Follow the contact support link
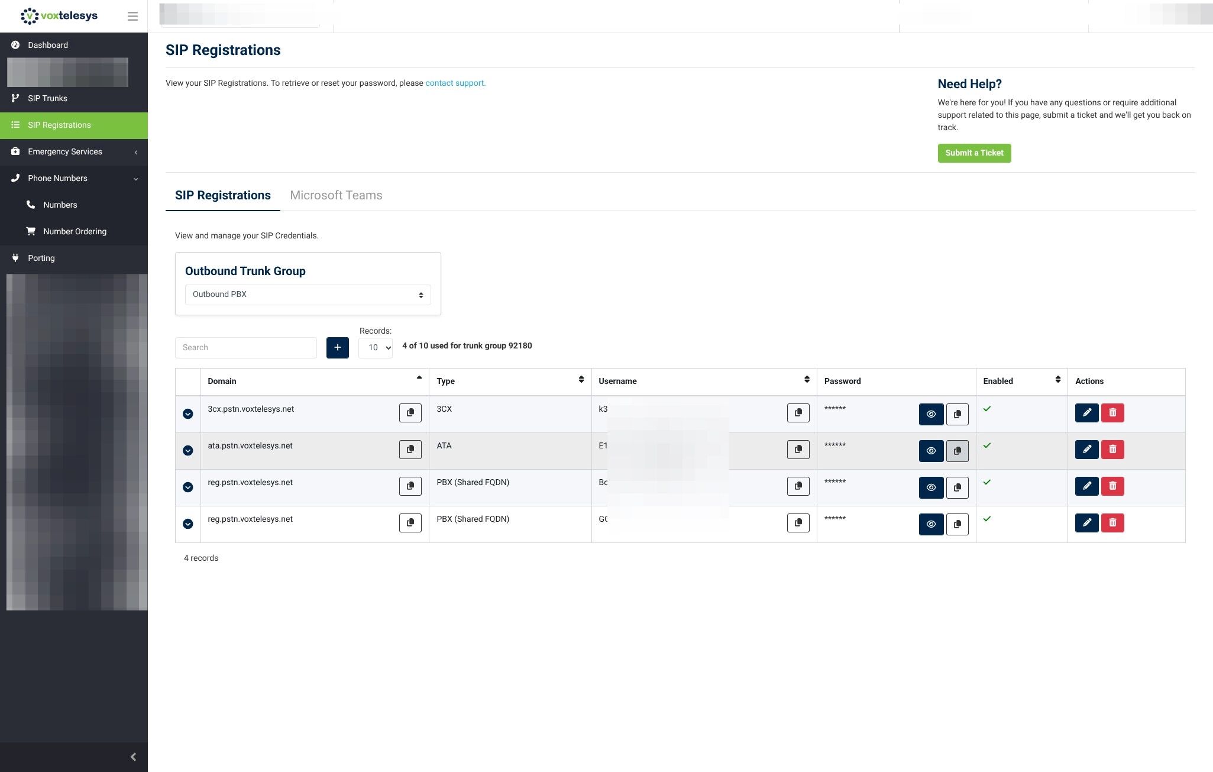Viewport: 1213px width, 772px height. 455,83
